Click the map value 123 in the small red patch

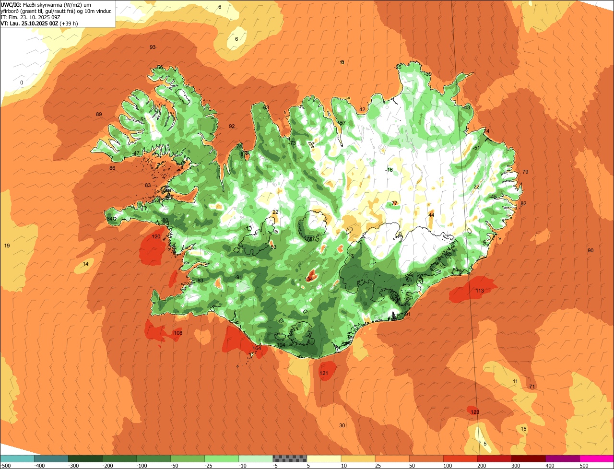[x=475, y=412]
